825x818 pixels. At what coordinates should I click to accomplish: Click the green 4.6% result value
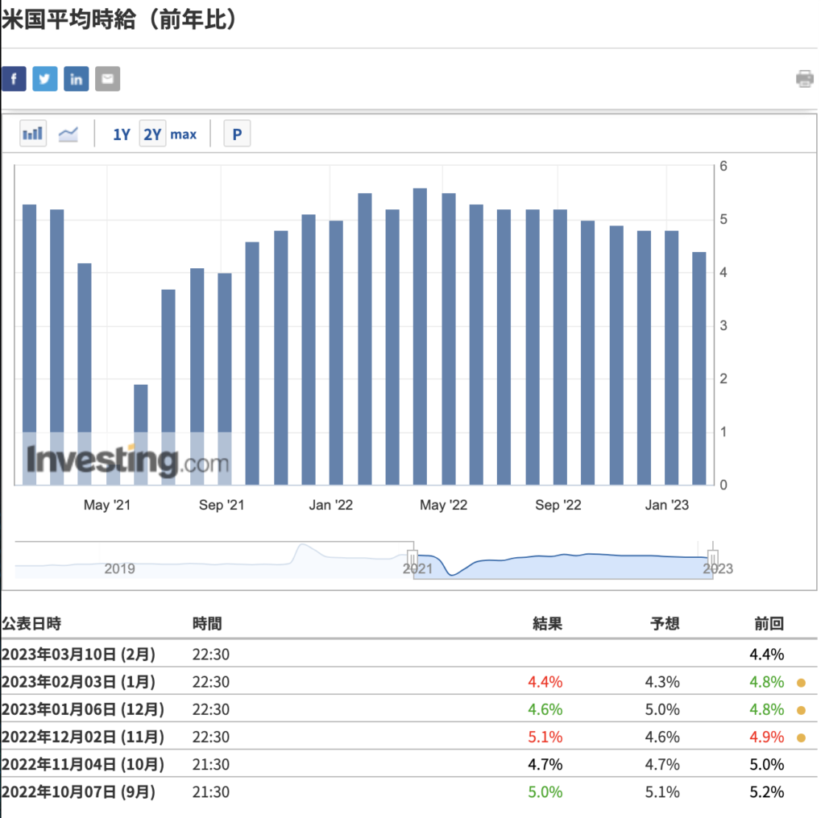click(545, 709)
